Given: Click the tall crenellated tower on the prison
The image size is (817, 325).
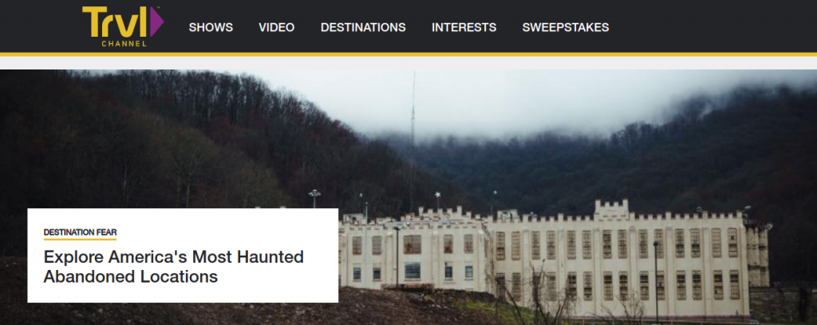Looking at the screenshot, I should [x=612, y=210].
